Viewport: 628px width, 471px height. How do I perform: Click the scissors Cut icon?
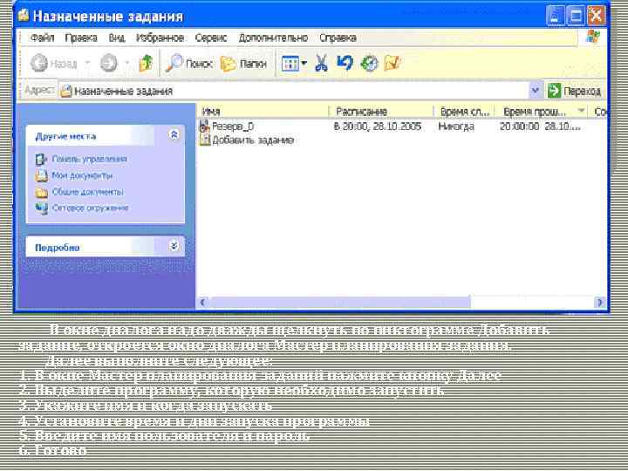point(321,64)
